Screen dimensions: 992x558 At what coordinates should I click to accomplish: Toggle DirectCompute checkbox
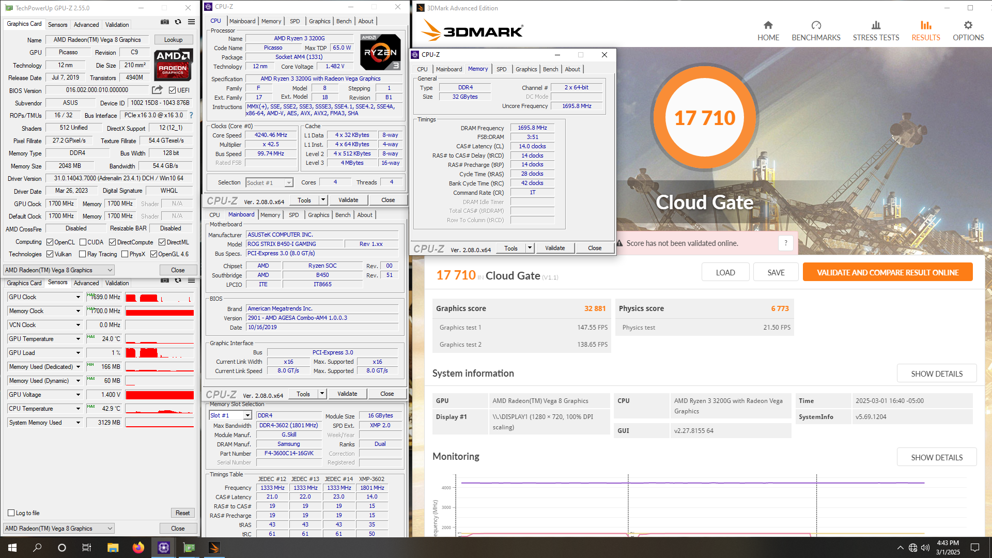pos(112,242)
